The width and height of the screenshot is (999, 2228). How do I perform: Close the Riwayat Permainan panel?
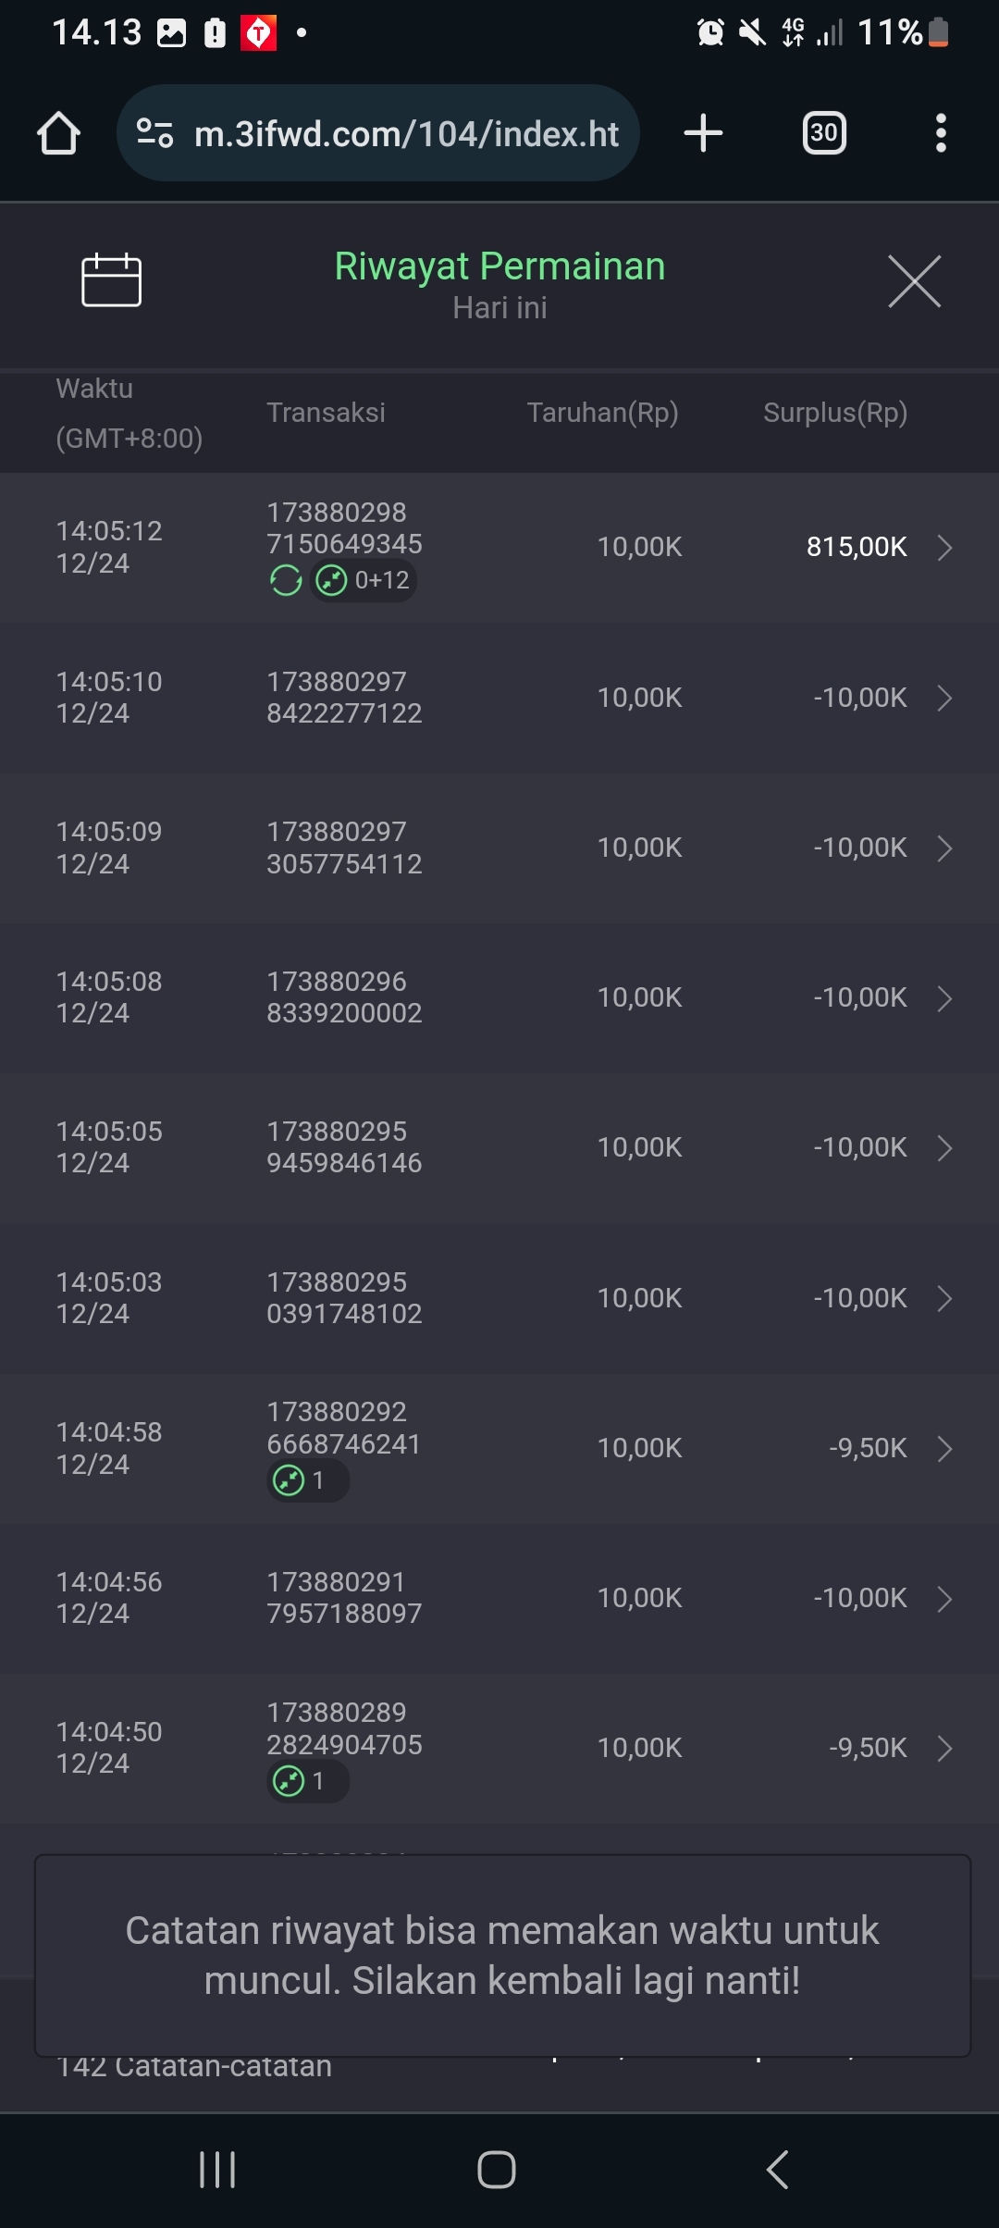pyautogui.click(x=914, y=281)
